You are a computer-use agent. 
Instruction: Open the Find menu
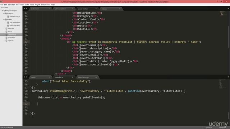pos(18,5)
